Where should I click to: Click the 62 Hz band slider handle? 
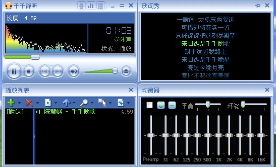[x=176, y=135]
